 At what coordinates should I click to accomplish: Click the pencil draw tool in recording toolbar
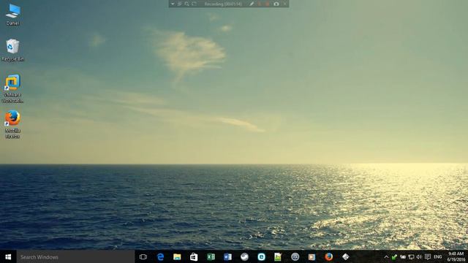point(252,4)
